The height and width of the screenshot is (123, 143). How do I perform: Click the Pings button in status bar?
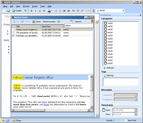pos(17,120)
